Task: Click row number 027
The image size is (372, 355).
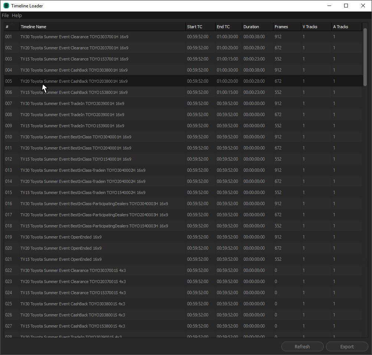Action: point(9,326)
